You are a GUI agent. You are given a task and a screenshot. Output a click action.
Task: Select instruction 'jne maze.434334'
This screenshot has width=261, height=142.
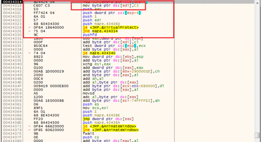click(100, 31)
